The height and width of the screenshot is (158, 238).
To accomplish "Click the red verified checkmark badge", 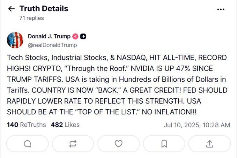I will pyautogui.click(x=75, y=37).
